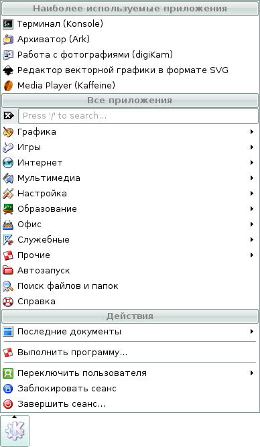Click the Автозапуск red folder icon

click(x=8, y=271)
